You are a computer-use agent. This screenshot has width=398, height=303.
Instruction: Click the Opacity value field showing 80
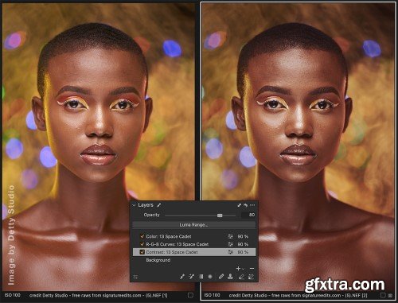click(x=248, y=215)
